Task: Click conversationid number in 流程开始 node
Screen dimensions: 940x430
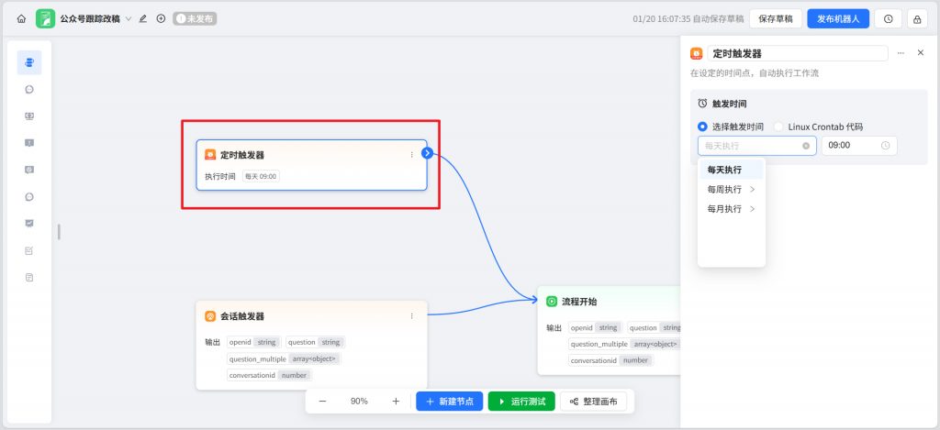Action: point(610,360)
